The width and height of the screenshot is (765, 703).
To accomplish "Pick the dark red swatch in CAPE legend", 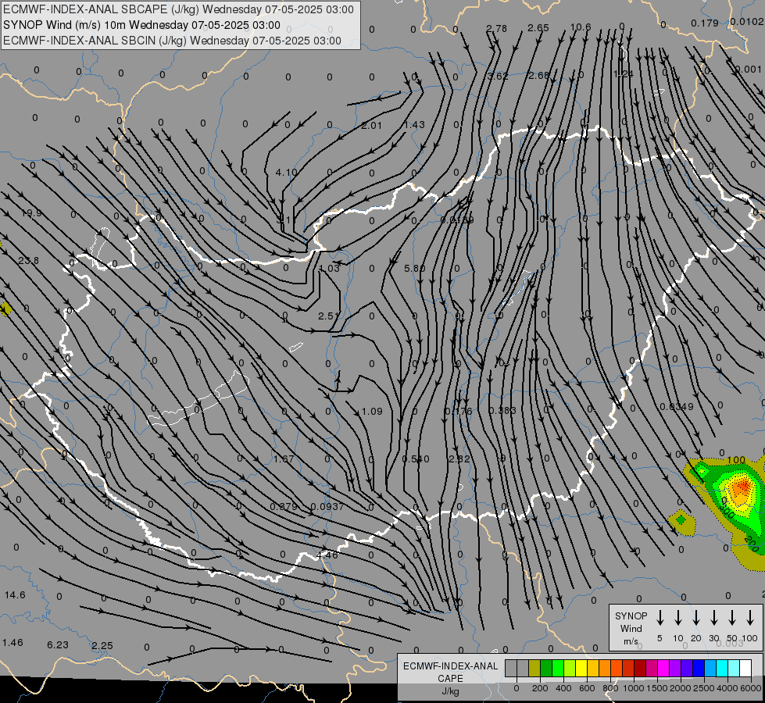I will 640,668.
